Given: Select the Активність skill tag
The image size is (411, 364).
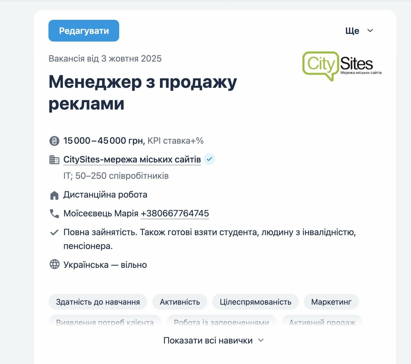Looking at the screenshot, I should point(180,302).
